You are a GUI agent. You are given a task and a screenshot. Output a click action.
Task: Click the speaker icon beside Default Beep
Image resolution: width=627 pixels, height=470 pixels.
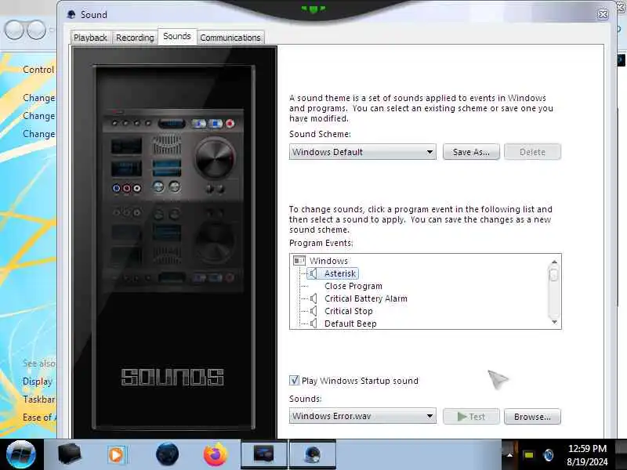coord(313,324)
